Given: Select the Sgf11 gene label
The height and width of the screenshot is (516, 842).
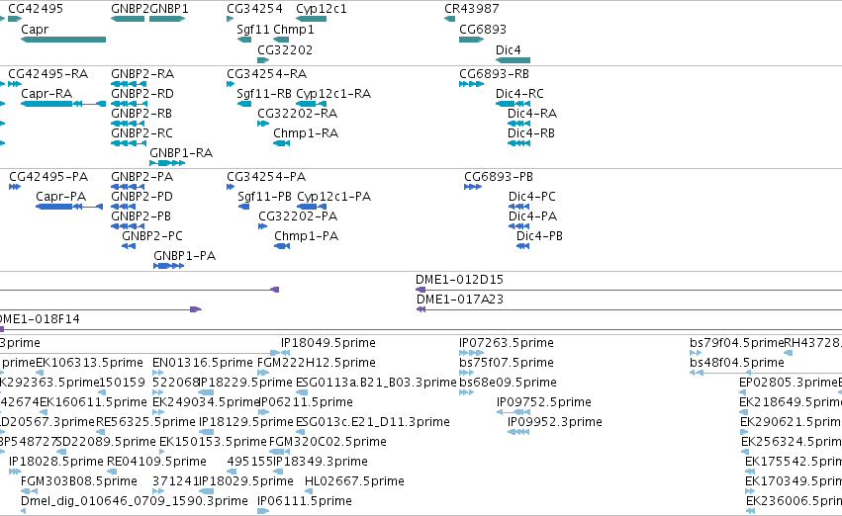Looking at the screenshot, I should (253, 30).
